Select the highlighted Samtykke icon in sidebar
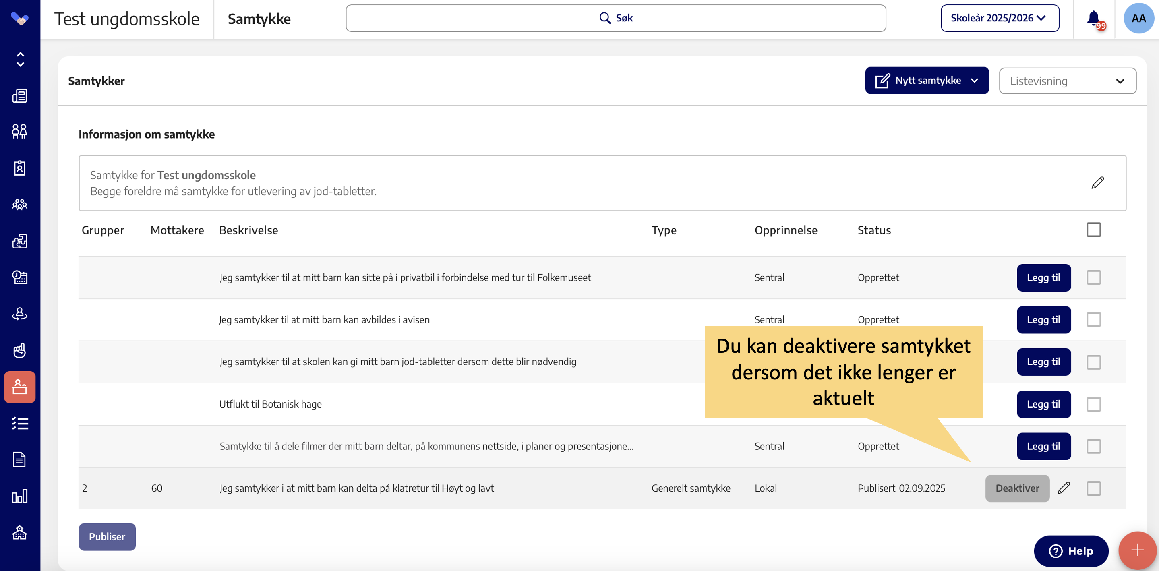1159x571 pixels. pyautogui.click(x=20, y=387)
